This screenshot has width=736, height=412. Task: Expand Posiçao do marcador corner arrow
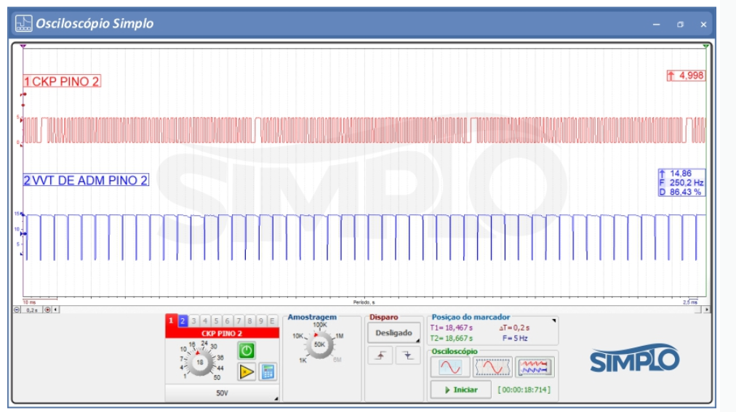[x=554, y=320]
